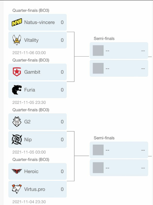Click the Vitality score value
153x205 pixels.
pyautogui.click(x=62, y=40)
